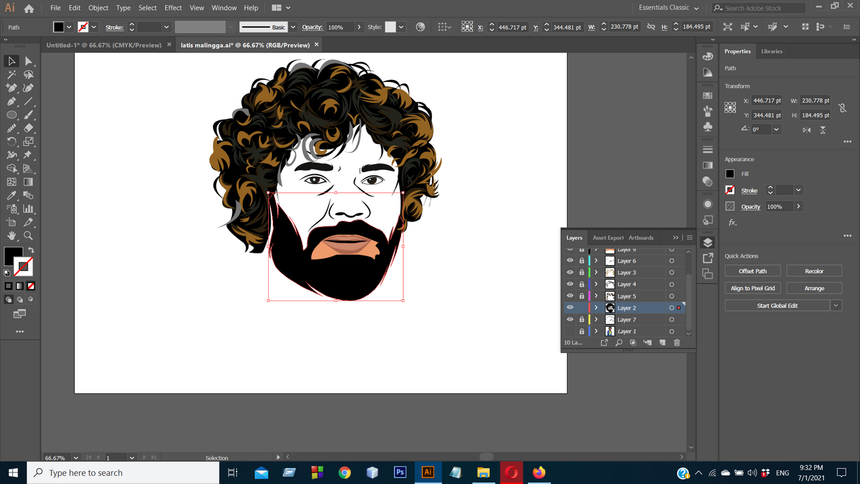Pick the Eyedropper tool
The height and width of the screenshot is (484, 860).
(x=11, y=196)
